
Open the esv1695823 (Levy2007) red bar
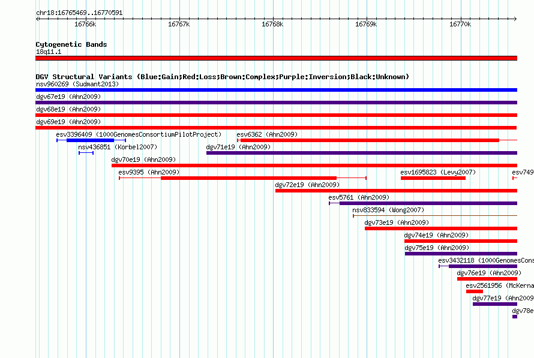pos(433,178)
